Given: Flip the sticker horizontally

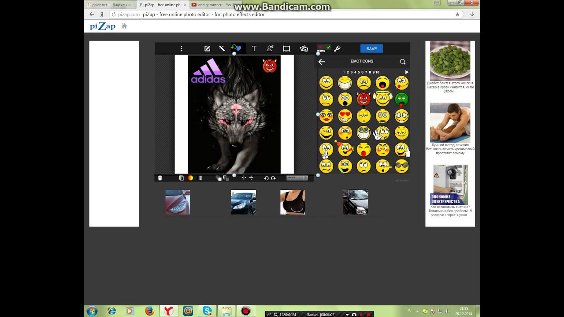Looking at the screenshot, I should click(244, 178).
